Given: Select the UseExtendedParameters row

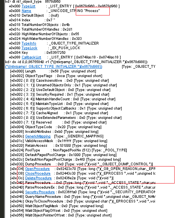Looking at the screenshot, I should tap(66, 118).
